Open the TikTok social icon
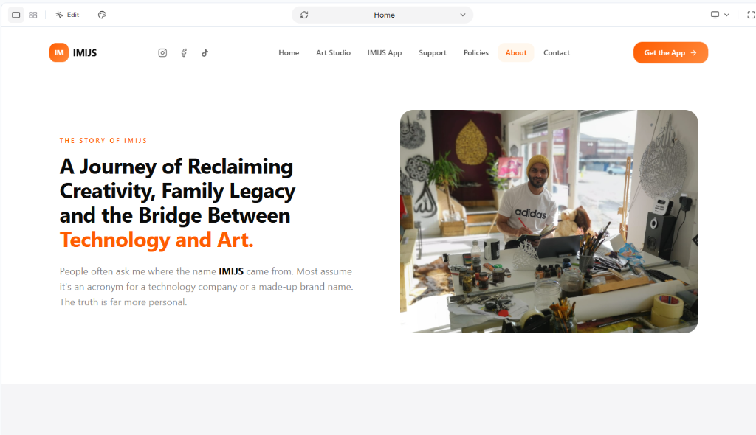Screen dimensions: 756x435 coord(205,53)
